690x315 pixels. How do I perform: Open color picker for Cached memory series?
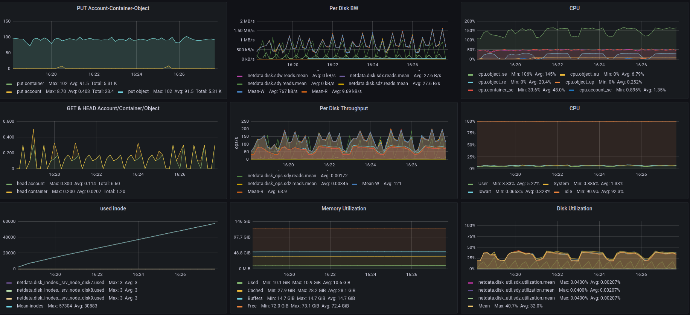(x=240, y=291)
